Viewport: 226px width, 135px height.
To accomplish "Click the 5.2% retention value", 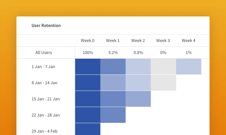I will click(x=113, y=53).
